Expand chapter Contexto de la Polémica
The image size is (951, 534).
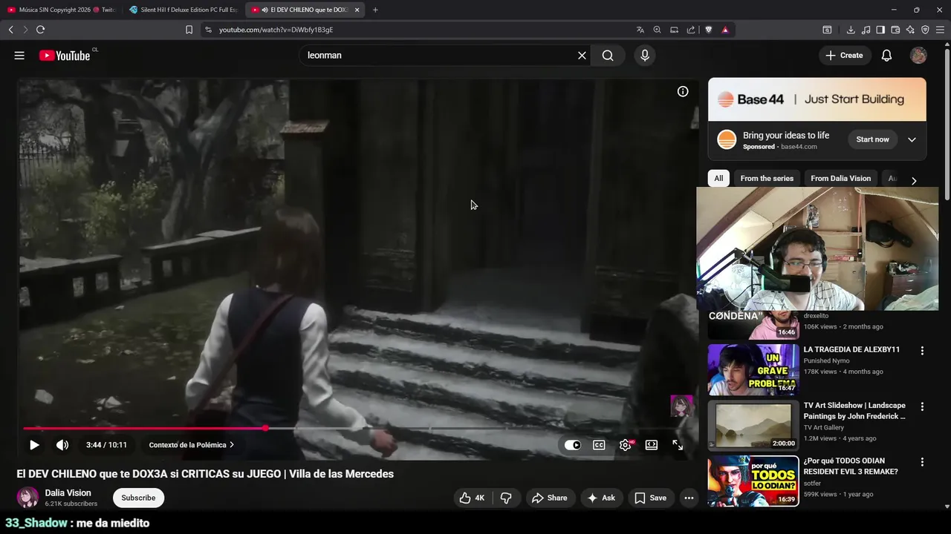click(192, 445)
